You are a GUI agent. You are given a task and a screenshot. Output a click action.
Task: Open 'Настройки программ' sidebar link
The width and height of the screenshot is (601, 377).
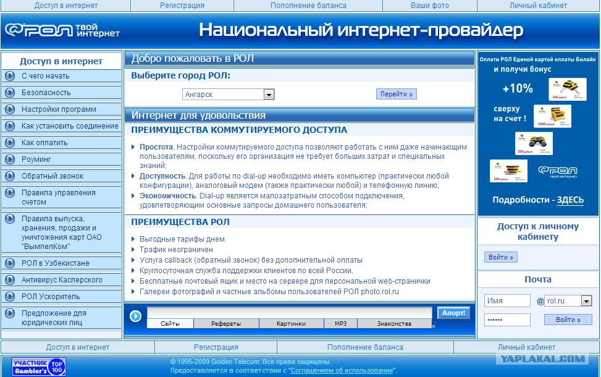(x=59, y=109)
